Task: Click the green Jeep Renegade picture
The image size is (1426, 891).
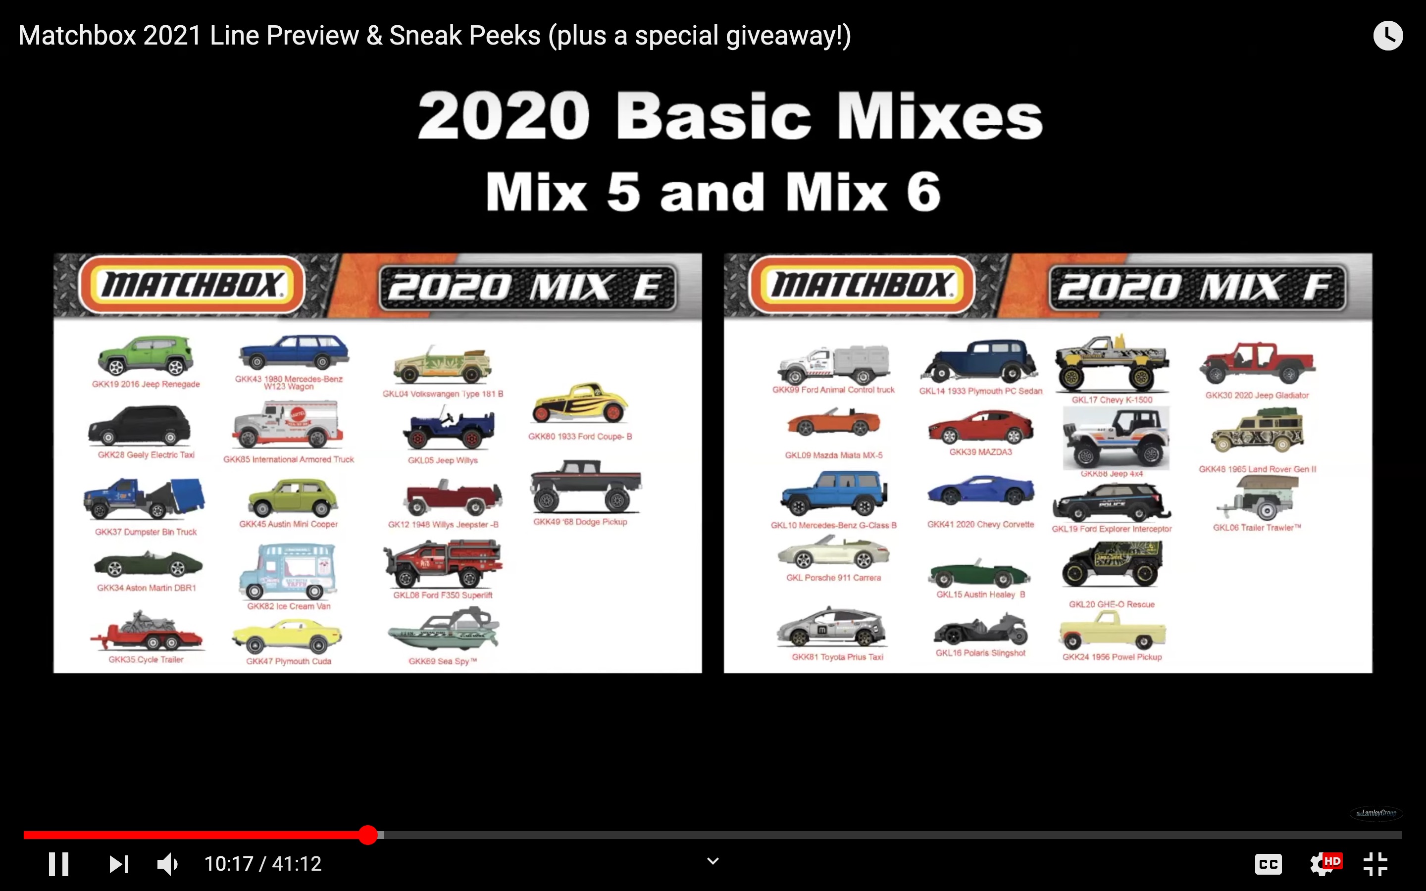Action: [146, 356]
